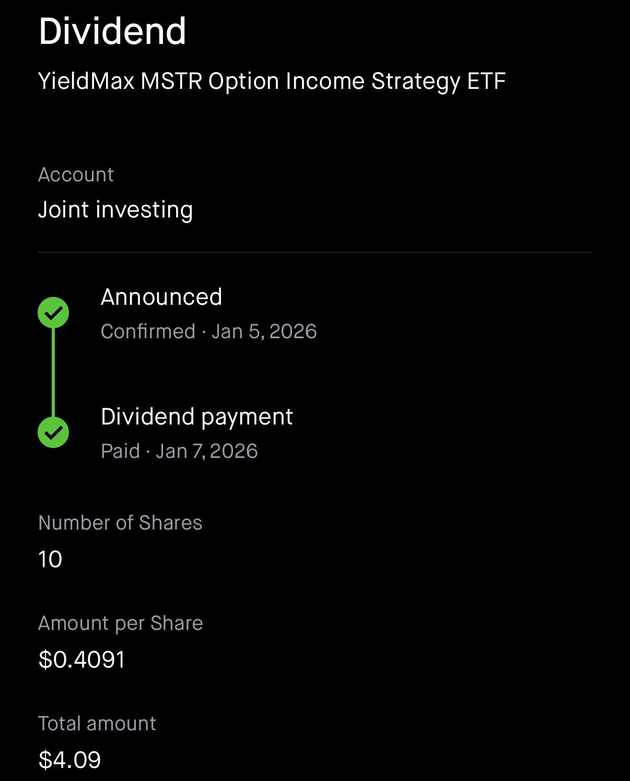Tap the Dividend page title
Screen dimensions: 630x781
(112, 31)
